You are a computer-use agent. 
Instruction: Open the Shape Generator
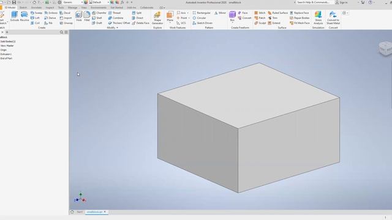pyautogui.click(x=157, y=18)
